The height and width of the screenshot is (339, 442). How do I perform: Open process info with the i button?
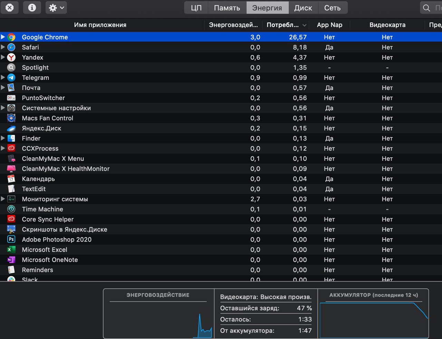pos(32,8)
